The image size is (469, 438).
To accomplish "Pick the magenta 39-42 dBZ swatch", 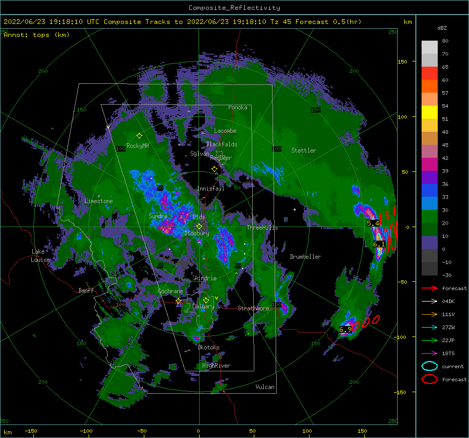I will coord(429,165).
